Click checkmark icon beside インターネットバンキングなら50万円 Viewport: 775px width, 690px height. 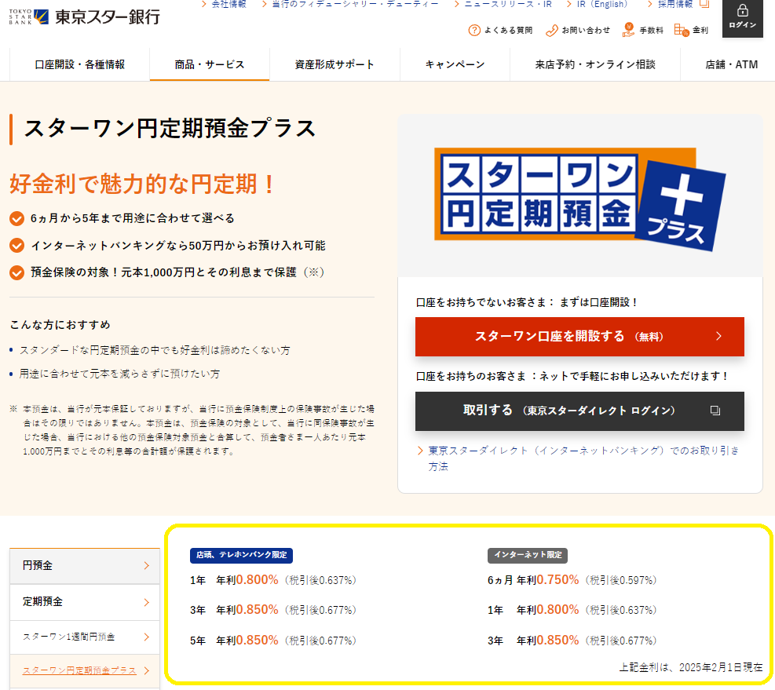[16, 246]
